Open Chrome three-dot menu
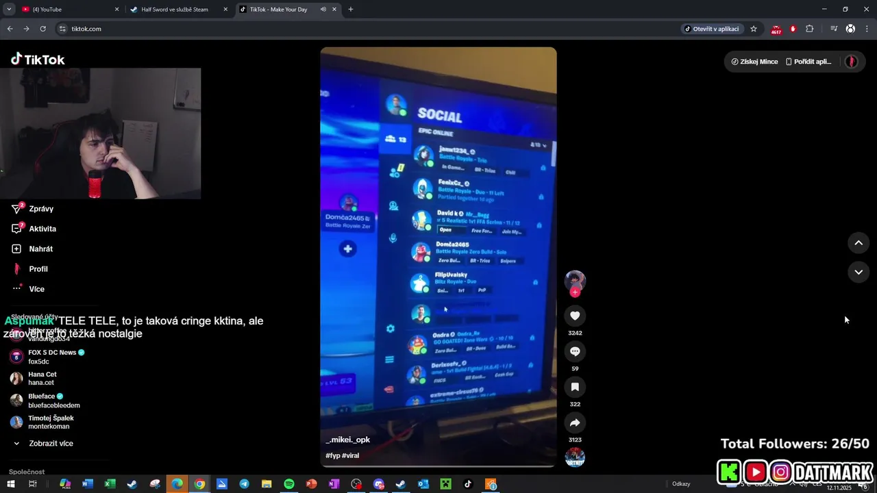This screenshot has width=877, height=493. (x=867, y=29)
